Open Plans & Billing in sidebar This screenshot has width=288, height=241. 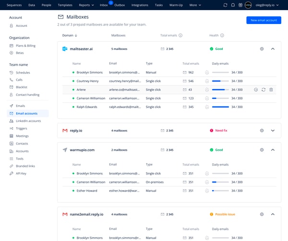(x=25, y=46)
